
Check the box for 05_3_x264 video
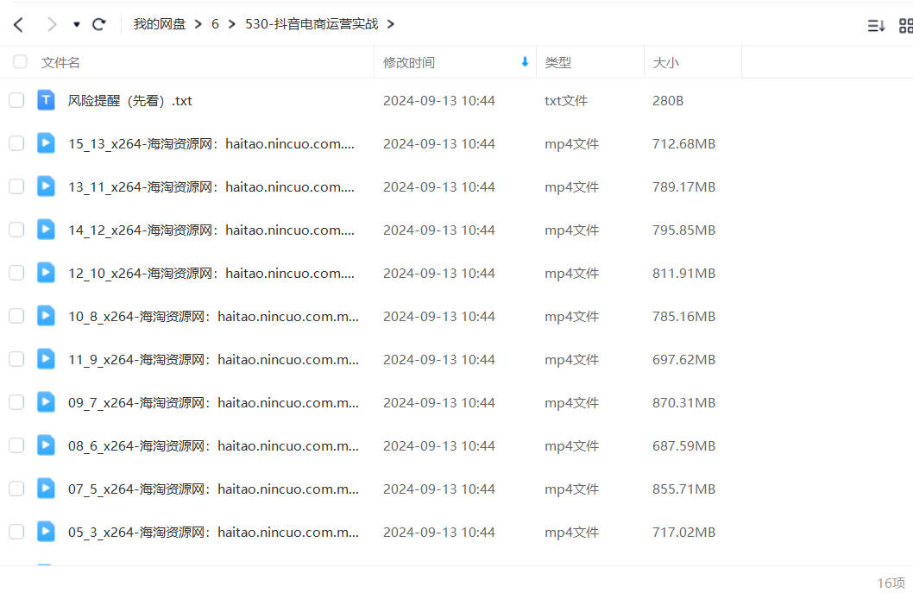pyautogui.click(x=16, y=531)
